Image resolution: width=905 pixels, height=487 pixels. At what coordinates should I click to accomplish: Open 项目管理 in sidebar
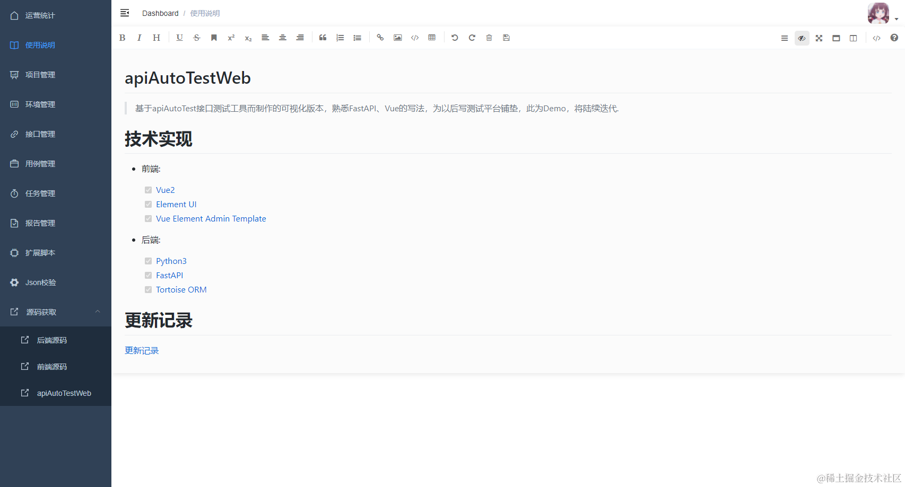(x=56, y=75)
